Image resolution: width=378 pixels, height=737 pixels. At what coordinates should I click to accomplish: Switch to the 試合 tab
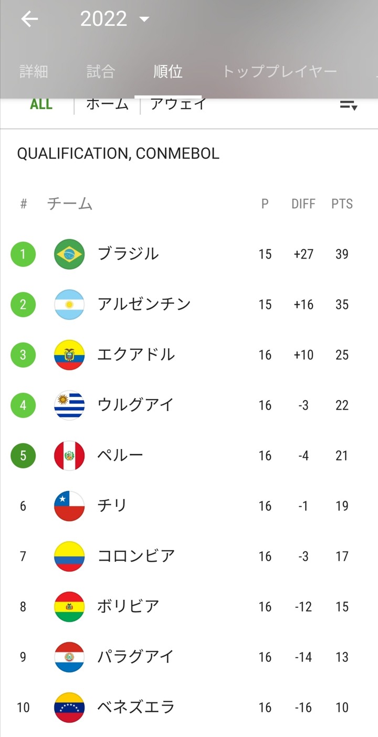(x=101, y=71)
